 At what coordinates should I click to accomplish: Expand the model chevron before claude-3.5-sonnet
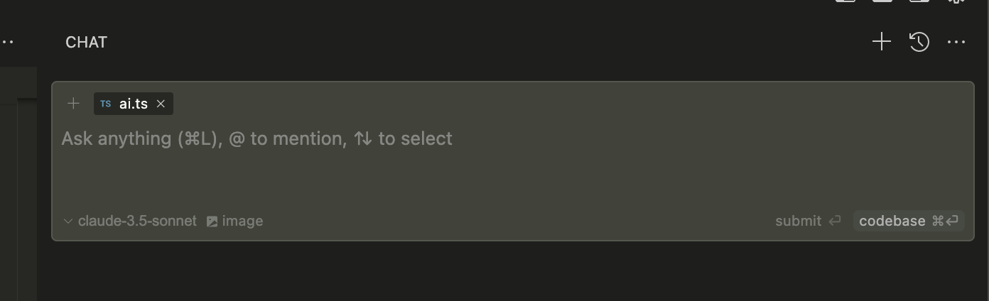(68, 221)
